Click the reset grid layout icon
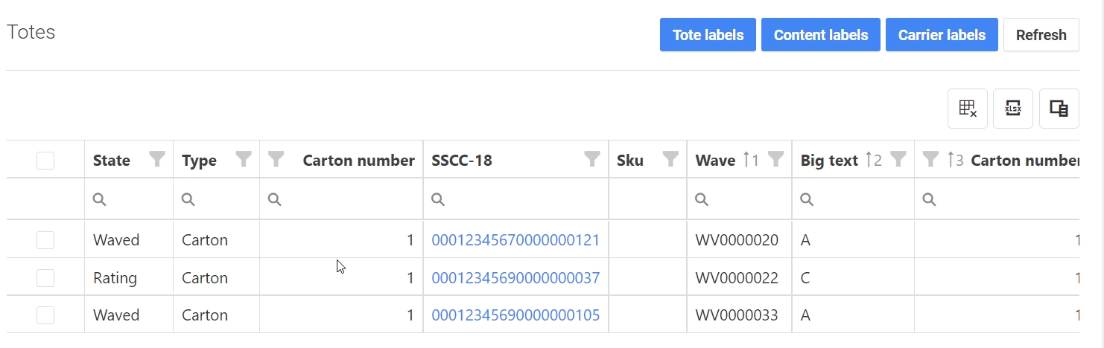1104x348 pixels. coord(968,109)
